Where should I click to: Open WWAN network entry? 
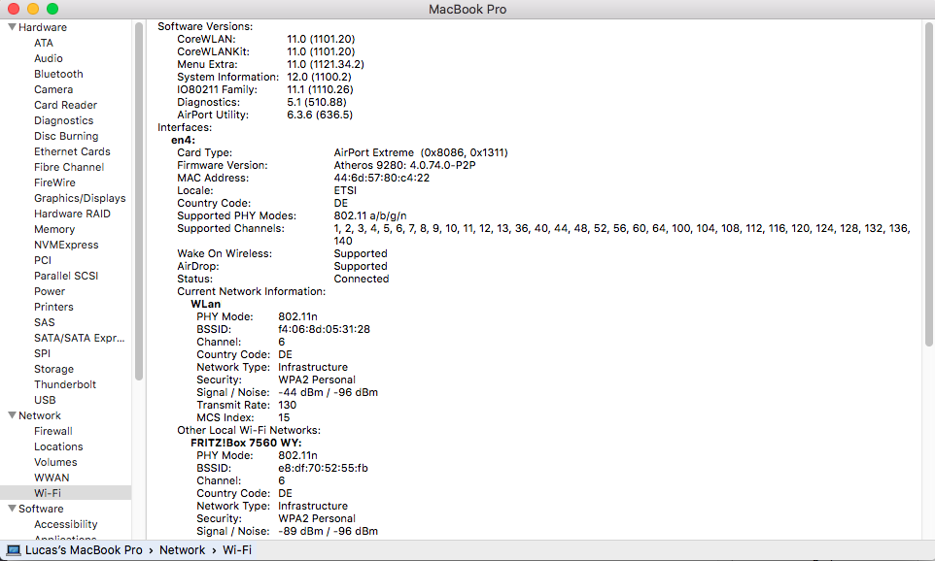(52, 478)
